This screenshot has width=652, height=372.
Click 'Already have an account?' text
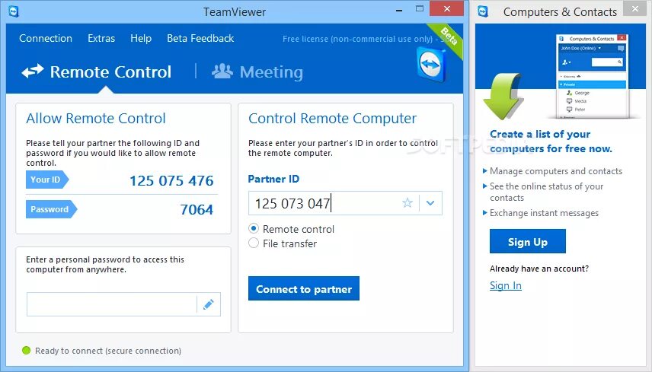coord(539,269)
